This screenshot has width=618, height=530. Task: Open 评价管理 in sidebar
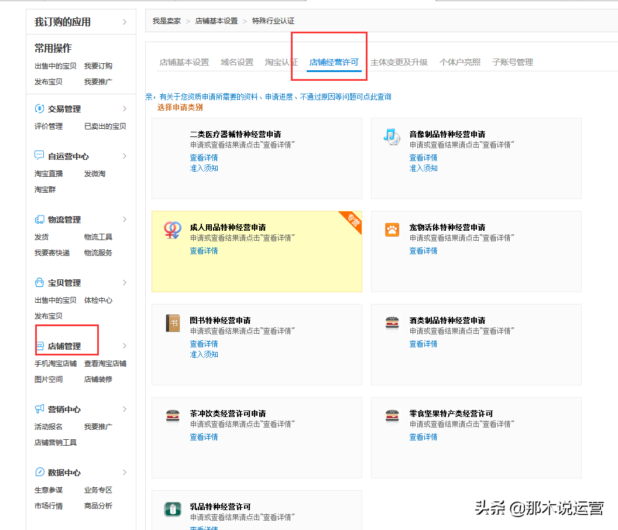(49, 126)
